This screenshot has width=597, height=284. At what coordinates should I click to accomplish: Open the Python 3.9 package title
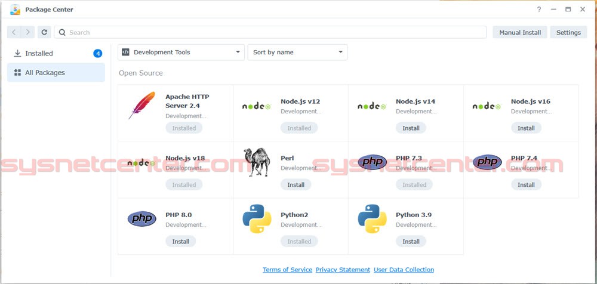click(x=414, y=215)
